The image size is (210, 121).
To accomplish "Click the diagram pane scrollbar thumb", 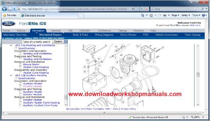I will coord(198,74).
